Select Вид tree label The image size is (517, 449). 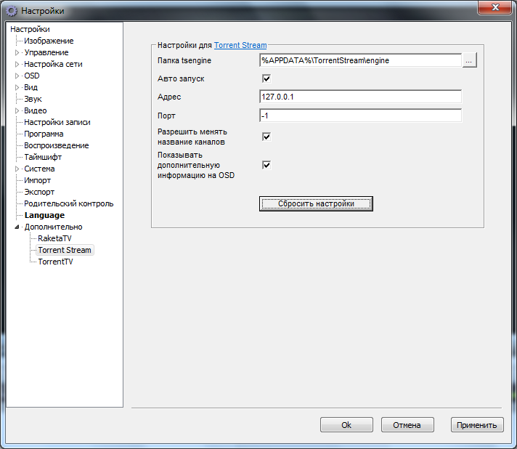[30, 87]
